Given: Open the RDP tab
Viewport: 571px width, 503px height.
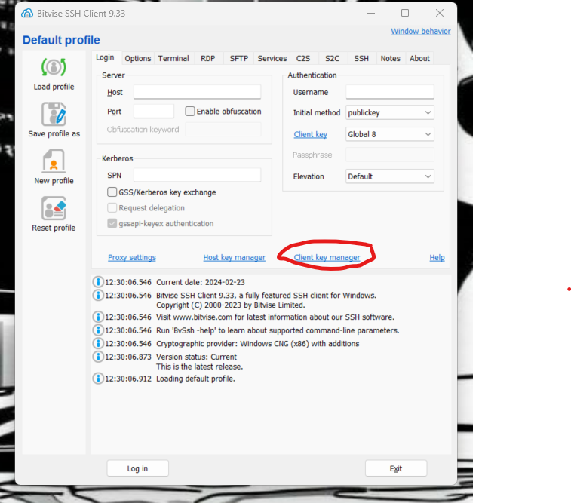Looking at the screenshot, I should point(208,58).
